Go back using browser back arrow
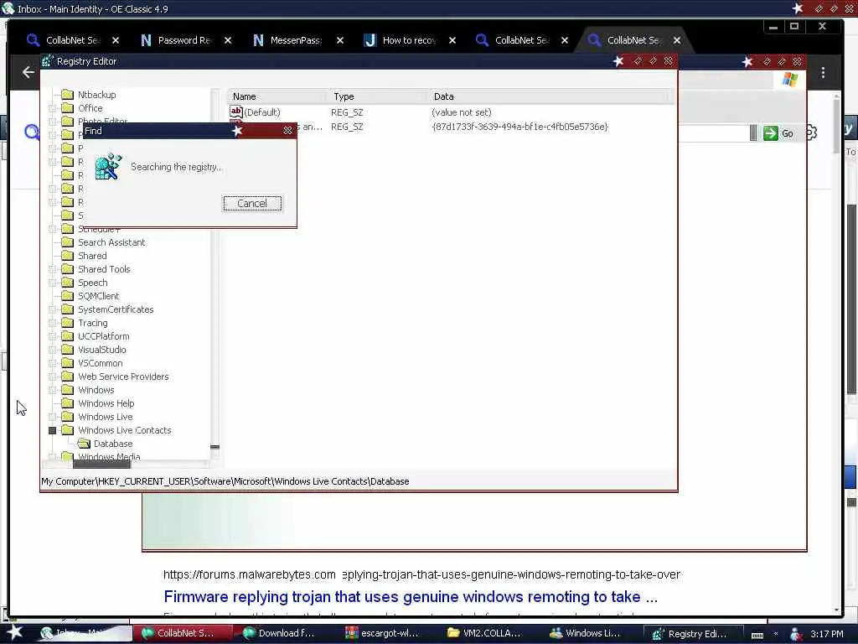The image size is (858, 644). click(28, 72)
